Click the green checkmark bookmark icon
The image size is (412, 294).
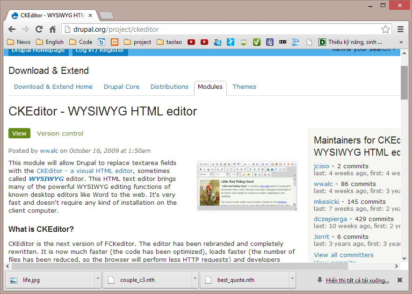point(257,42)
